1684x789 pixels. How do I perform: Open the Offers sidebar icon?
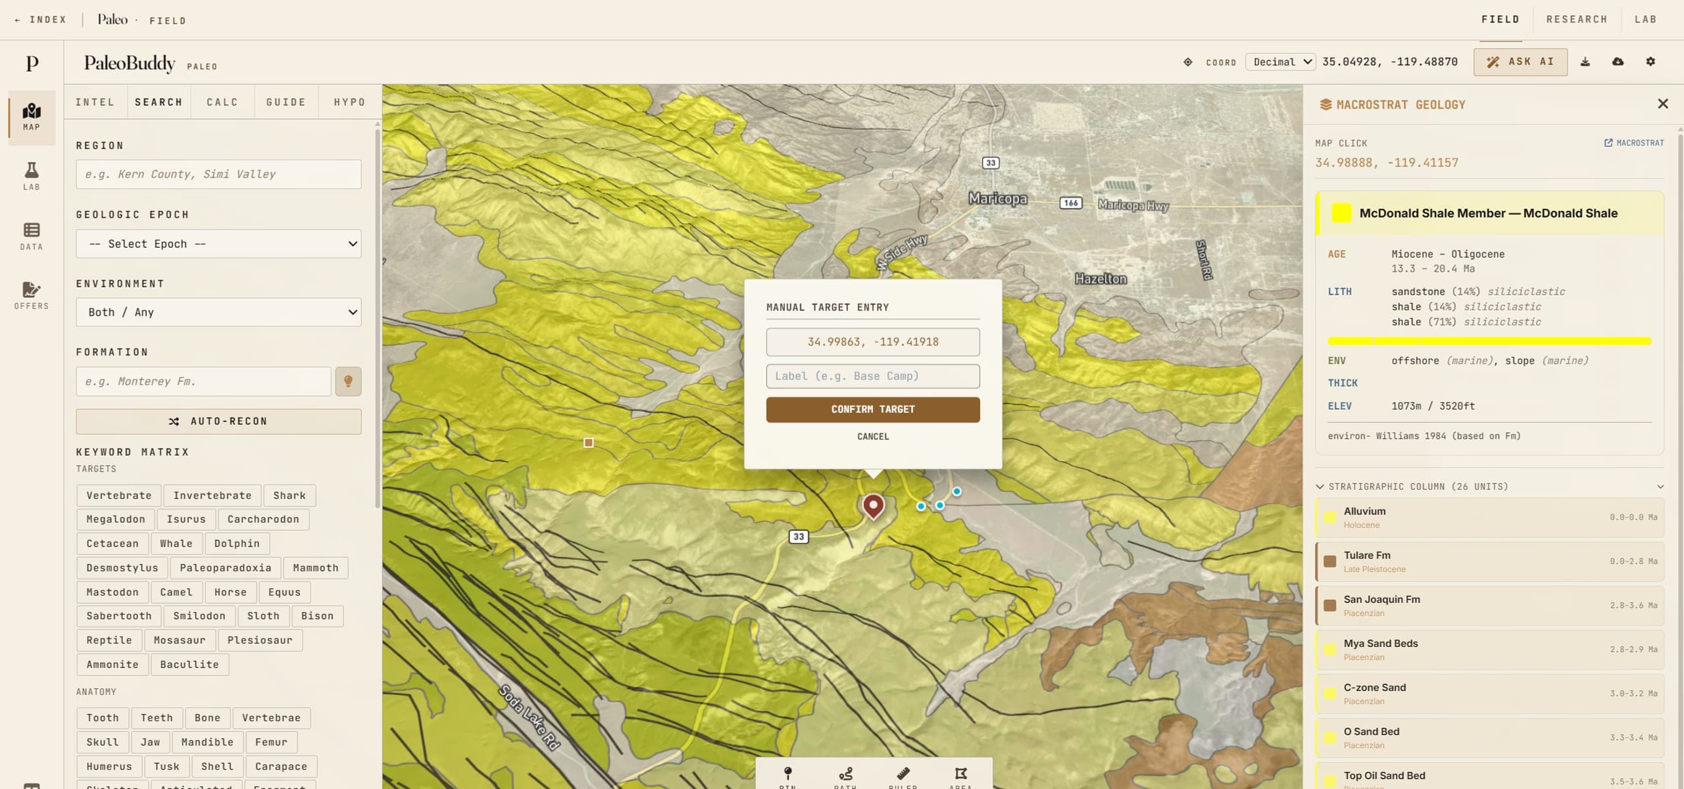click(32, 295)
